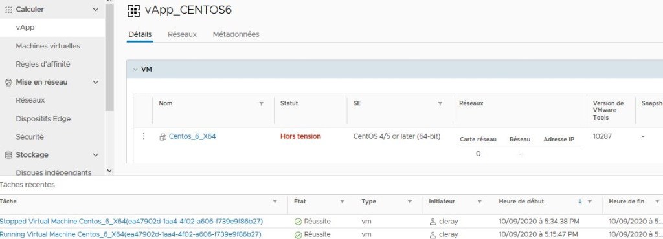Click the Hors tension status text

point(300,136)
